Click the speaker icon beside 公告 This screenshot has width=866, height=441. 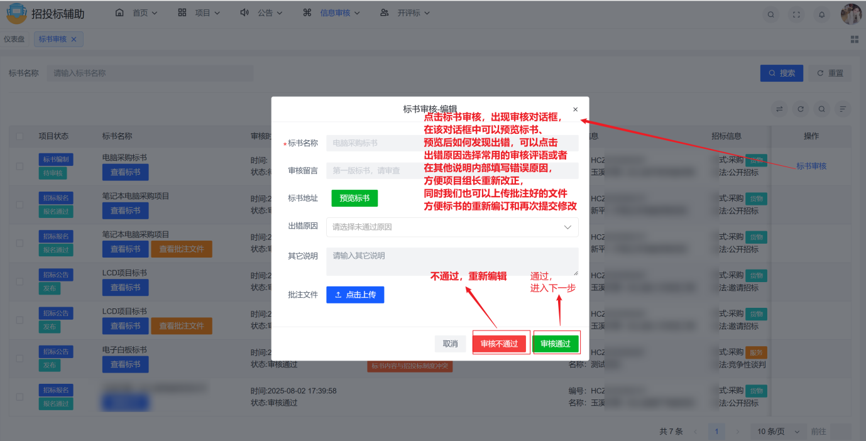[244, 11]
